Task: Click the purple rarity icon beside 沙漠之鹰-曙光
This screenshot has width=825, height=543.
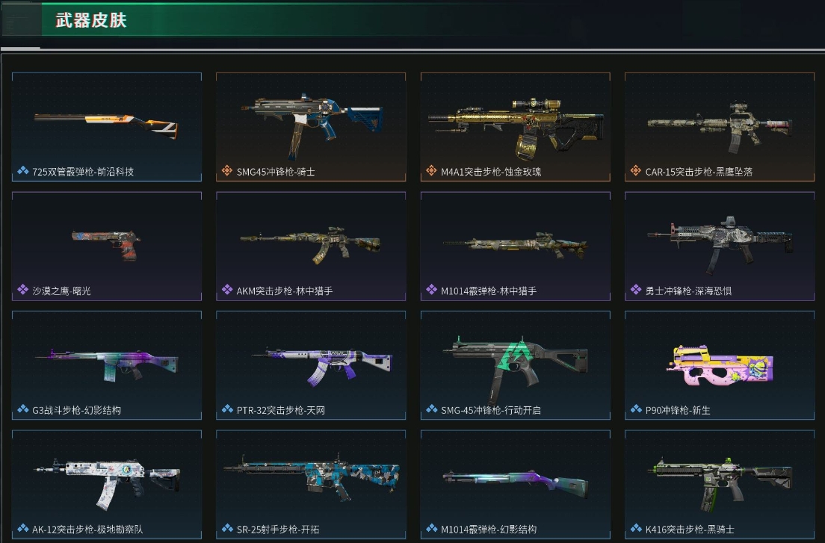Action: 22,289
